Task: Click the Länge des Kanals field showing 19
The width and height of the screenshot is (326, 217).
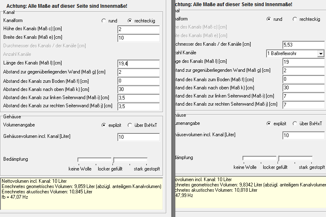Action: click(x=303, y=62)
